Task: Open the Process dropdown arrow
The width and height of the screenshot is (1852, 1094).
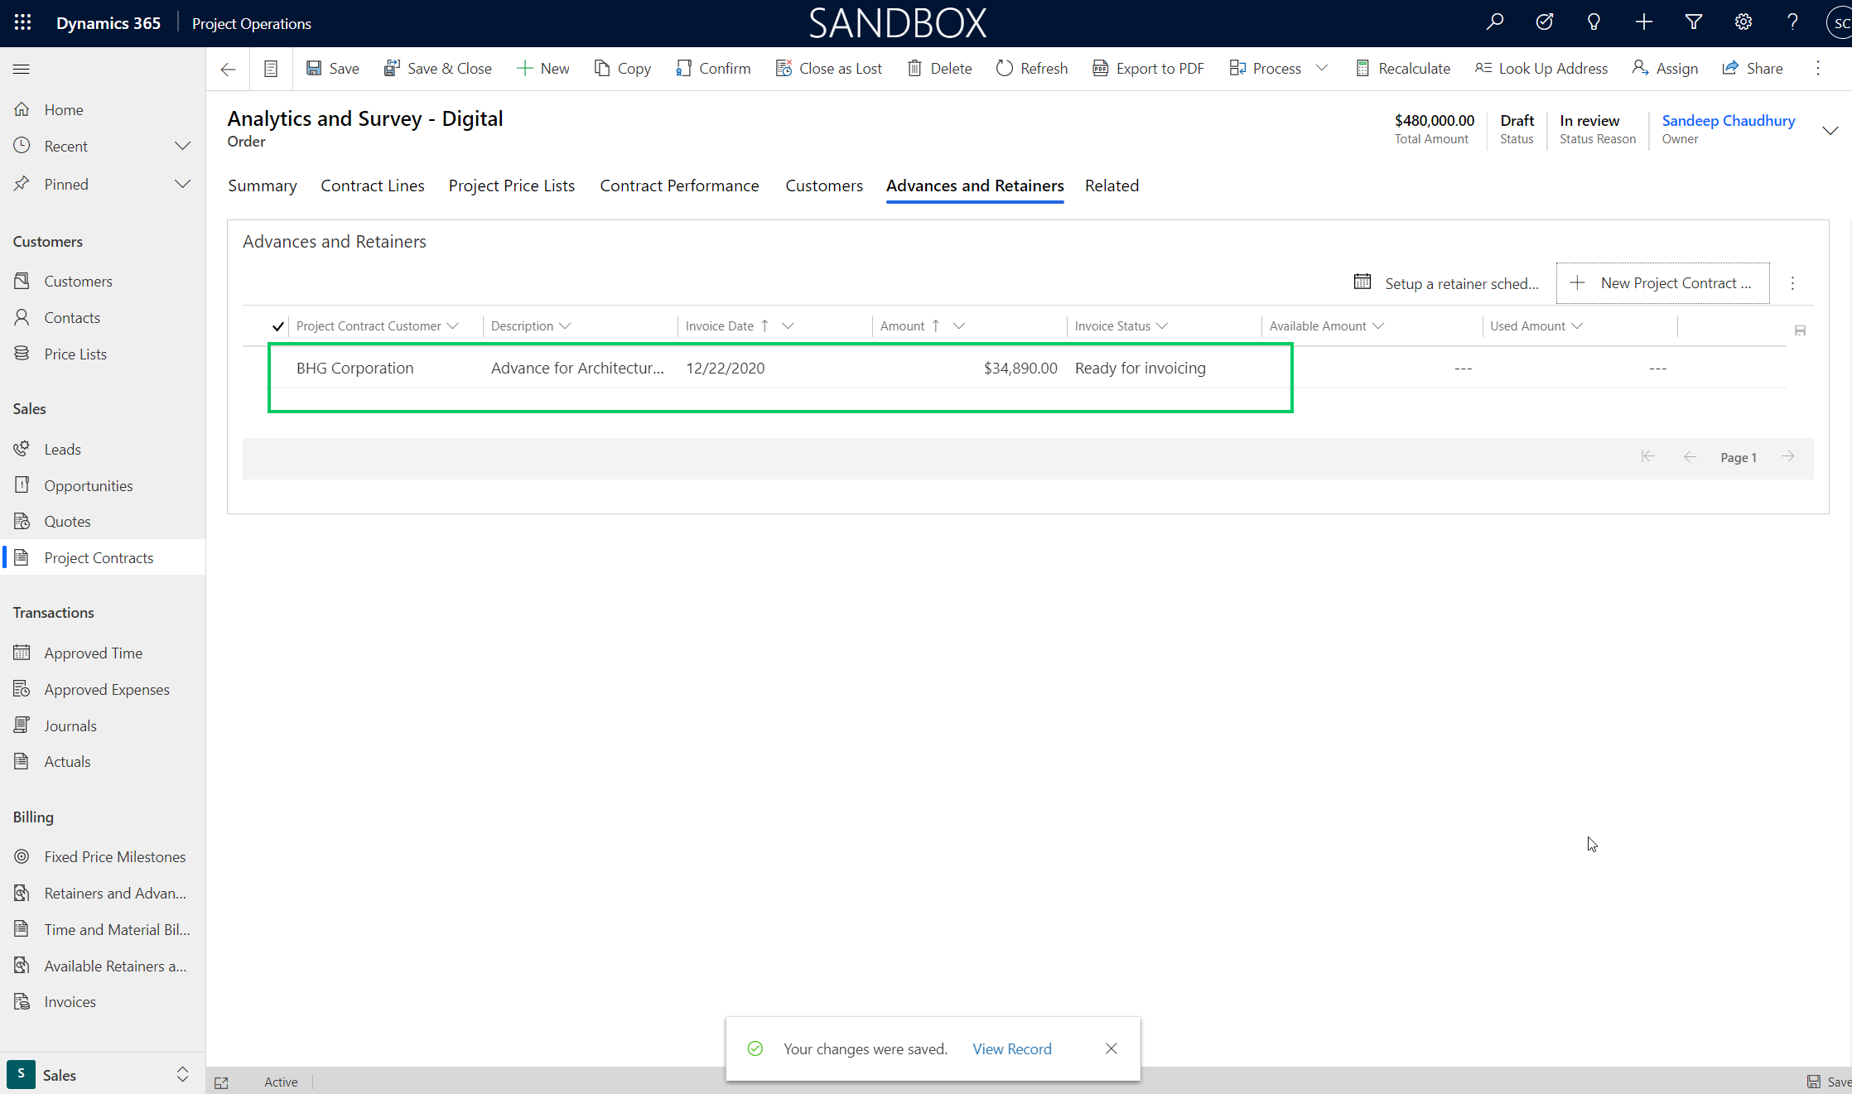Action: pos(1322,69)
